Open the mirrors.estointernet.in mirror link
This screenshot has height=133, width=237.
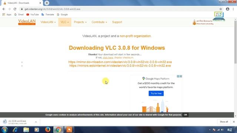pos(120,66)
